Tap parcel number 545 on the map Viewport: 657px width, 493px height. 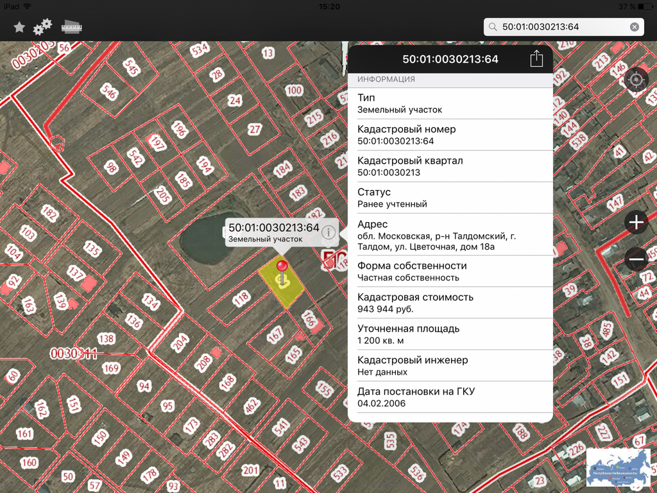pyautogui.click(x=132, y=67)
